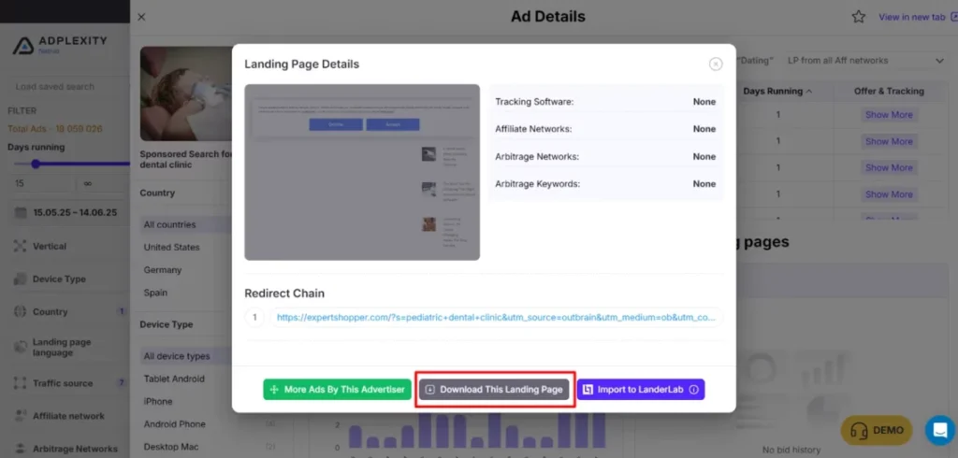Close the Landing Page Details dialog

(716, 64)
